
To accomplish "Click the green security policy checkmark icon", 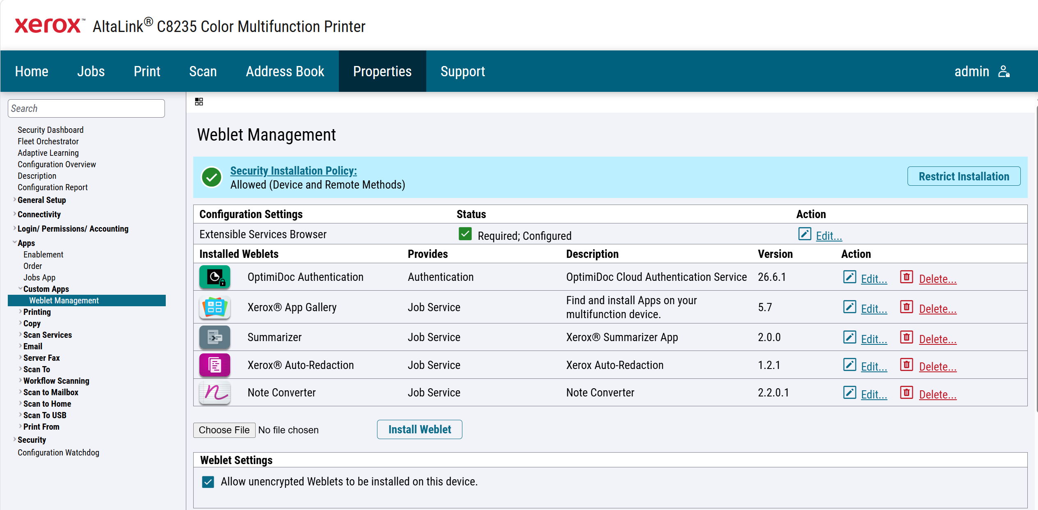I will 212,177.
